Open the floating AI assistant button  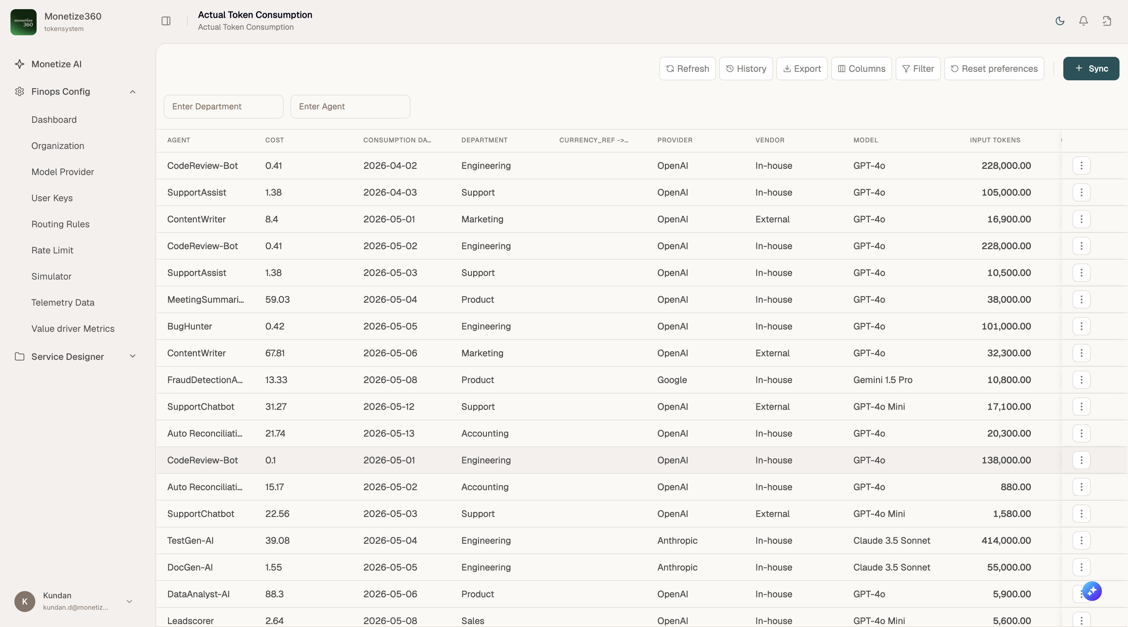pos(1092,591)
